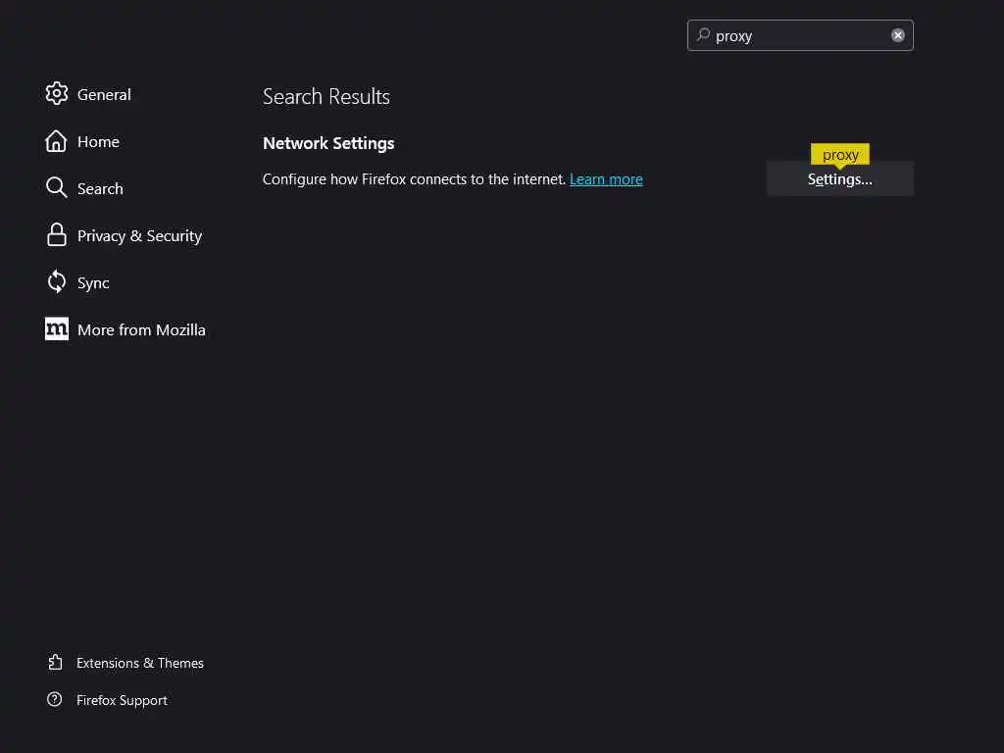Open More from Mozilla page

coord(141,330)
